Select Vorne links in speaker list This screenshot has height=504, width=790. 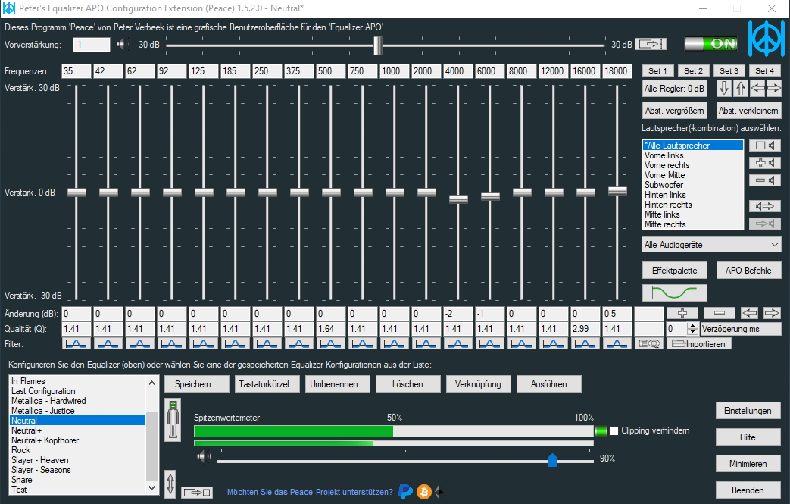[x=693, y=155]
